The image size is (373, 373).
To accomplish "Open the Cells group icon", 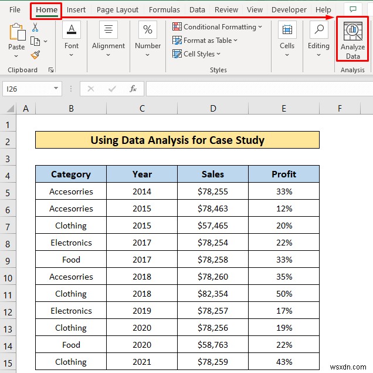I will (x=287, y=31).
